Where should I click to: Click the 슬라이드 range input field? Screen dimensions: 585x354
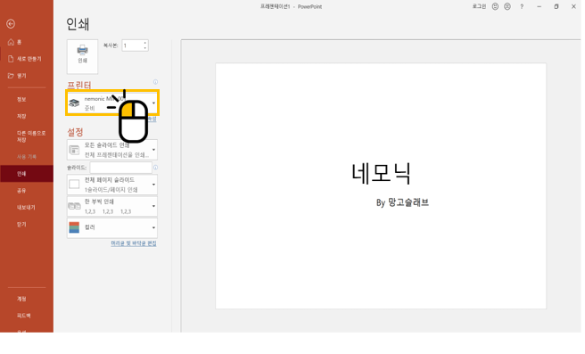click(x=121, y=168)
